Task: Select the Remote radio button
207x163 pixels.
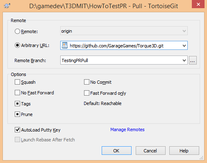Action: point(17,31)
